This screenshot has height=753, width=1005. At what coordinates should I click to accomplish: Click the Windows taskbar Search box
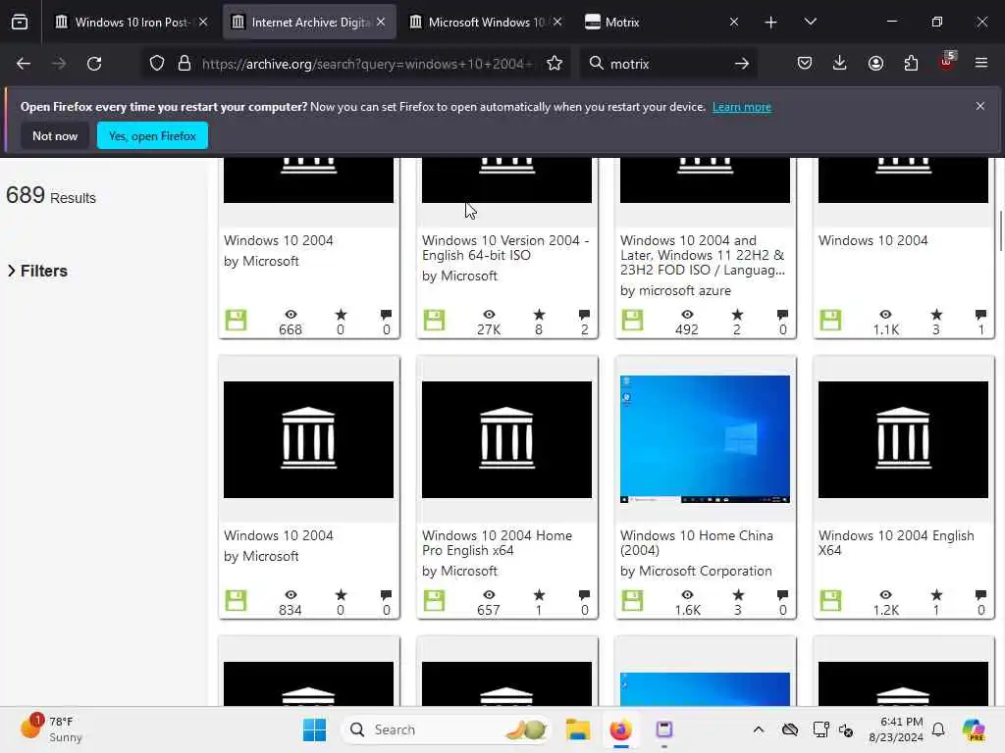pyautogui.click(x=448, y=729)
